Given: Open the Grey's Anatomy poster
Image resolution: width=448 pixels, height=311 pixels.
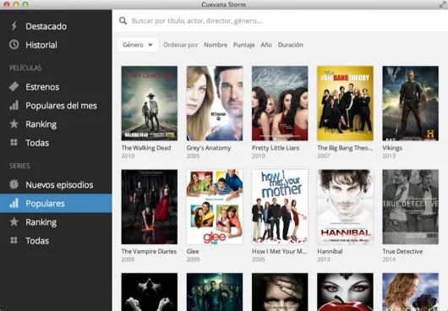Looking at the screenshot, I should 215,103.
